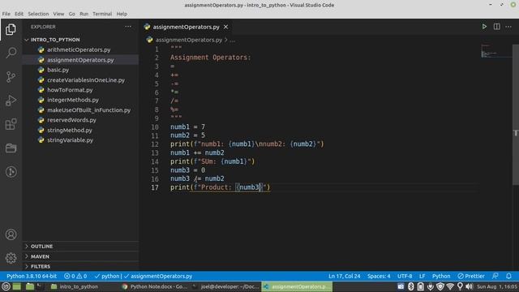Open the Explorer view in activity bar
The height and width of the screenshot is (292, 519).
(11, 29)
